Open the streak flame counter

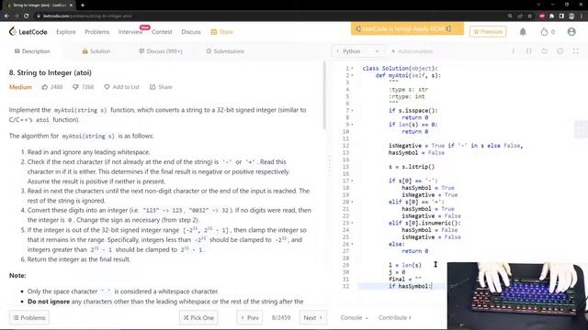point(548,32)
